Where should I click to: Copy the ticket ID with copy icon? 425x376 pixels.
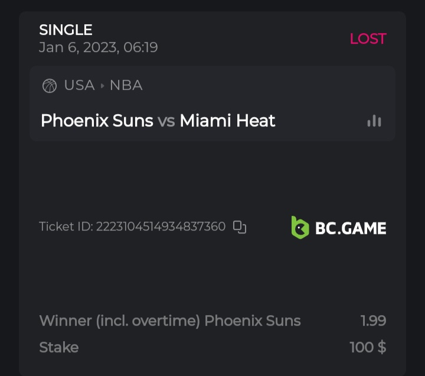click(x=240, y=226)
